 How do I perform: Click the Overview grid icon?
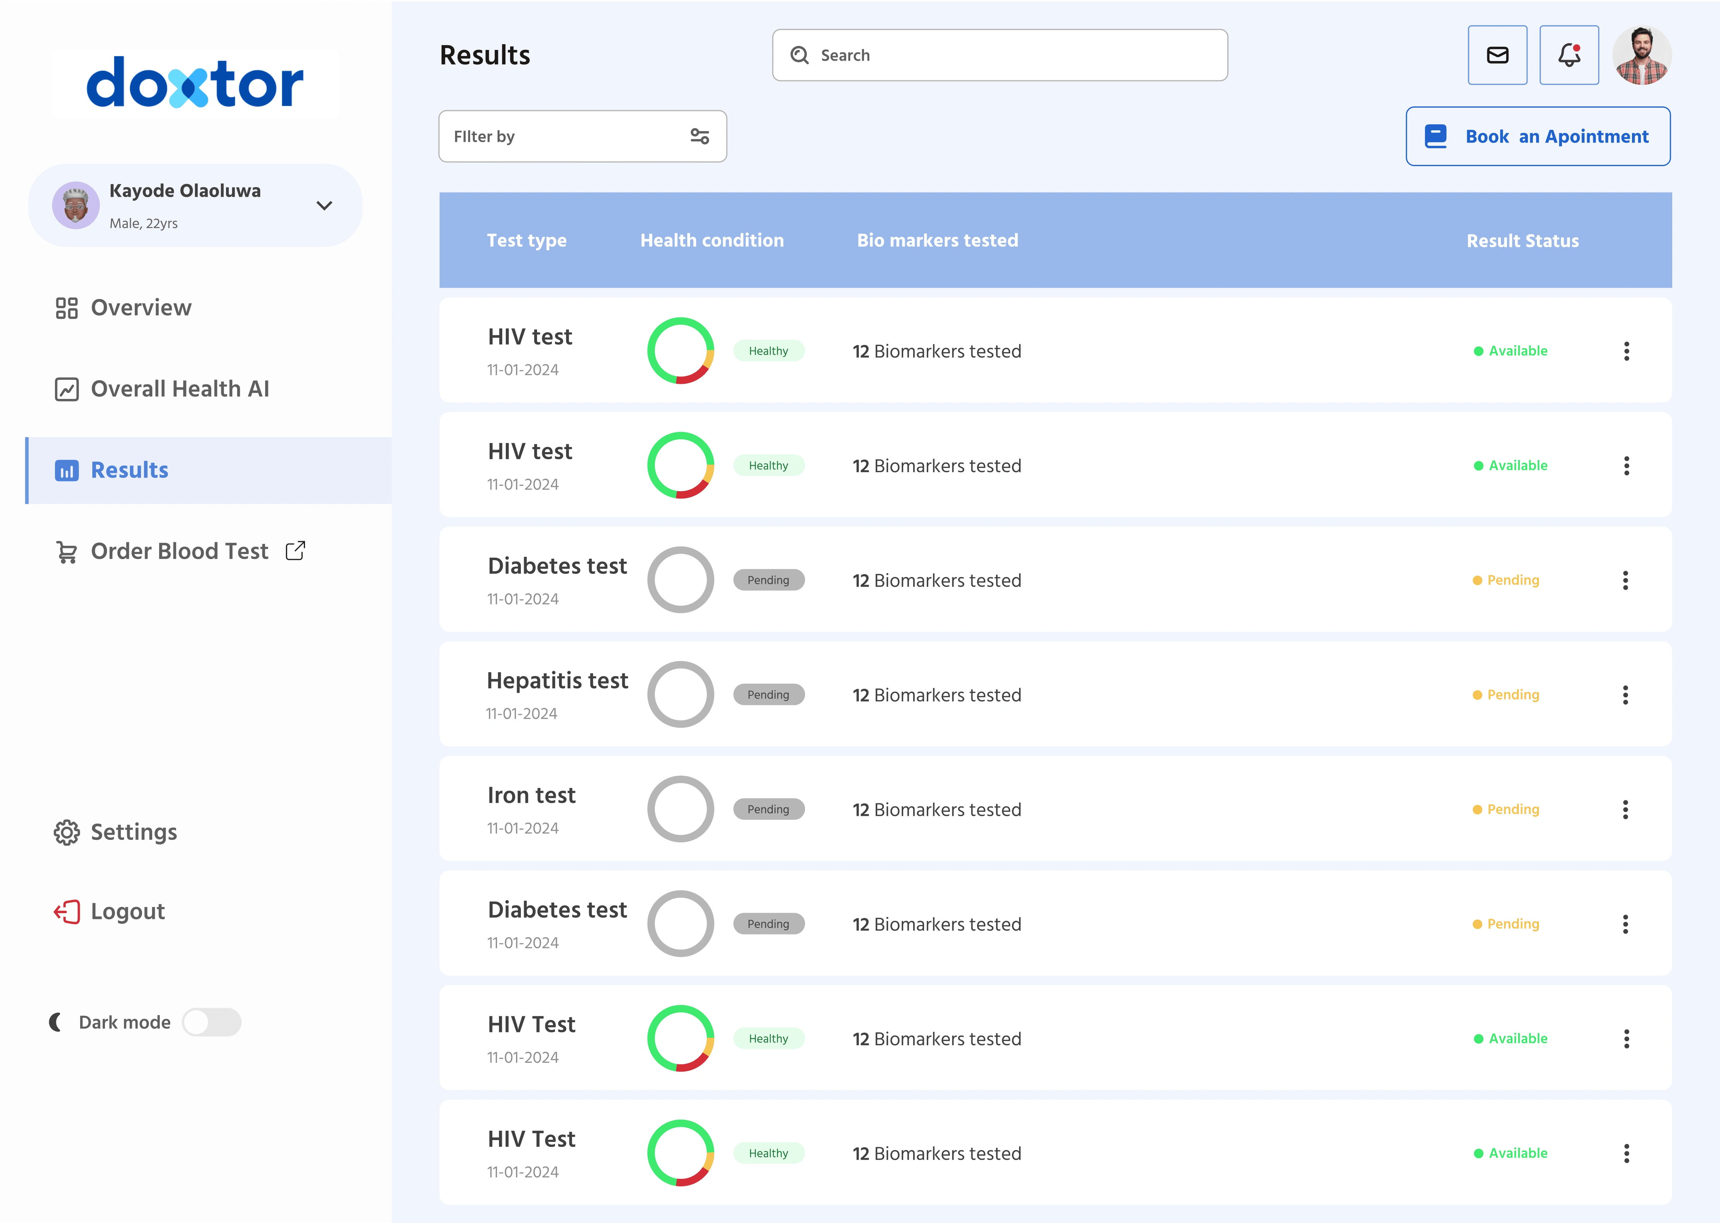pyautogui.click(x=67, y=308)
